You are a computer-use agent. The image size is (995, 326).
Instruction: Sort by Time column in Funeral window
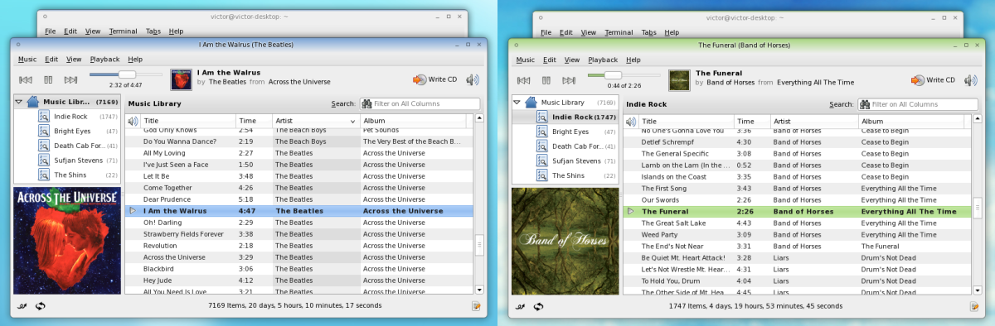pos(753,121)
